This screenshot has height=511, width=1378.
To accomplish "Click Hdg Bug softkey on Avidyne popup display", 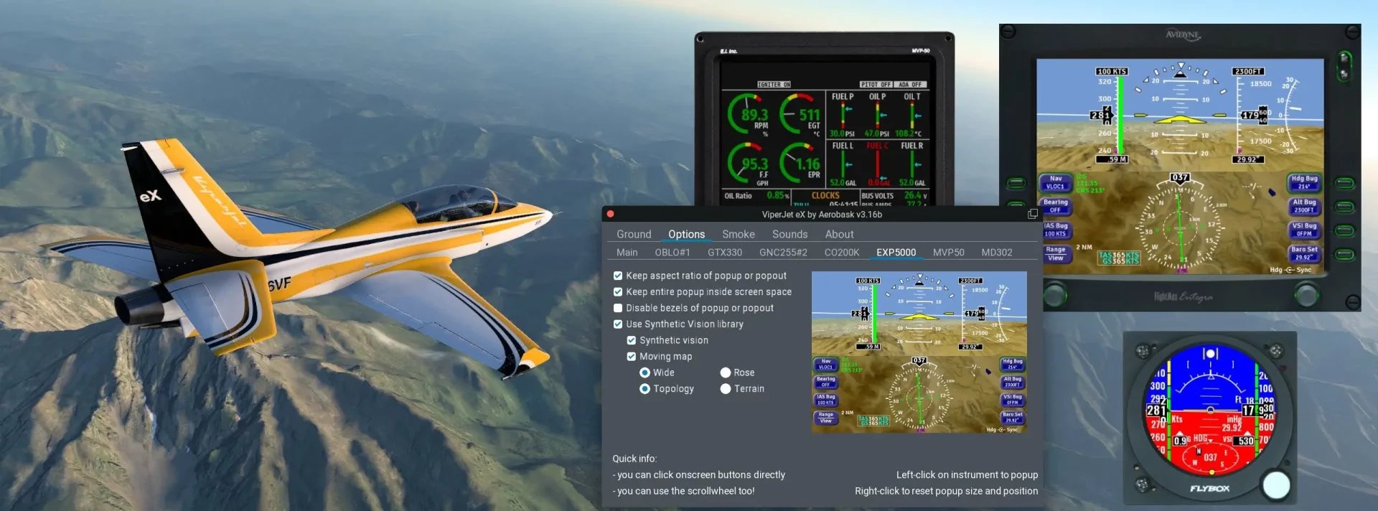I will tap(1304, 182).
